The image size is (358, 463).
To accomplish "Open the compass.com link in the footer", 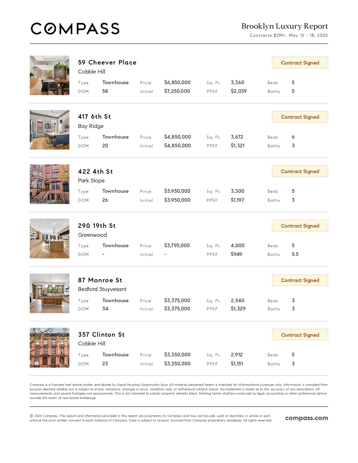I will click(306, 418).
